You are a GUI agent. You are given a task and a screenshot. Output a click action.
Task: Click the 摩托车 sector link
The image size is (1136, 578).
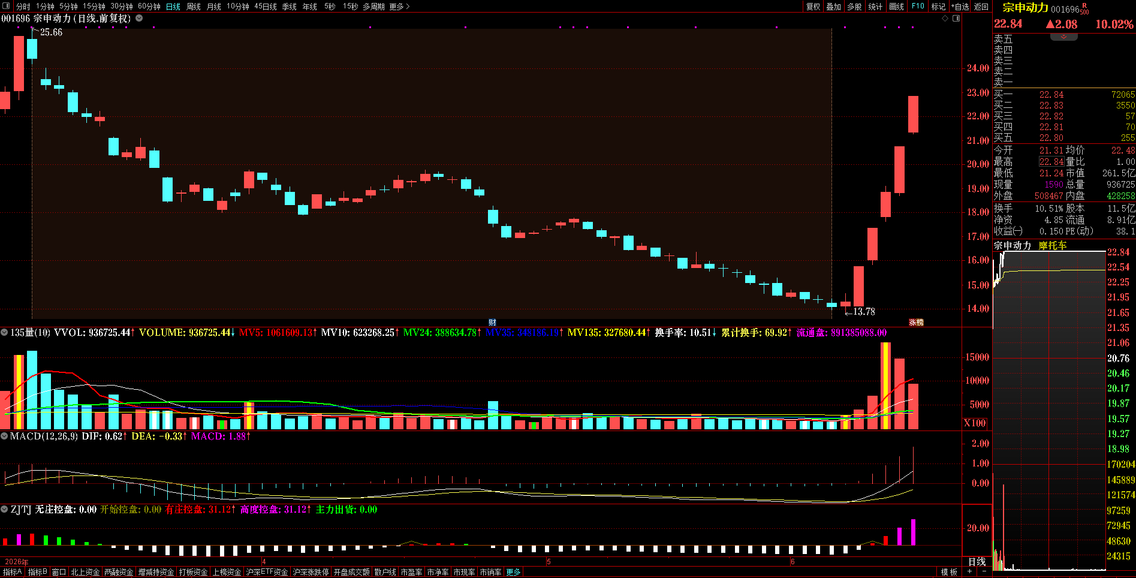1053,245
